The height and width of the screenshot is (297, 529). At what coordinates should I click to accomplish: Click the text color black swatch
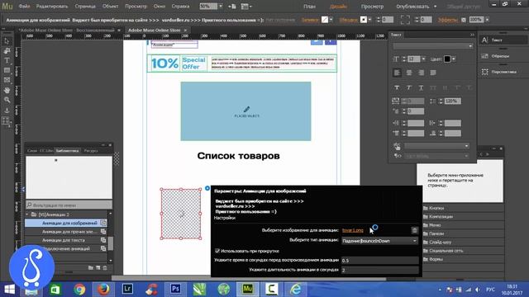click(447, 59)
